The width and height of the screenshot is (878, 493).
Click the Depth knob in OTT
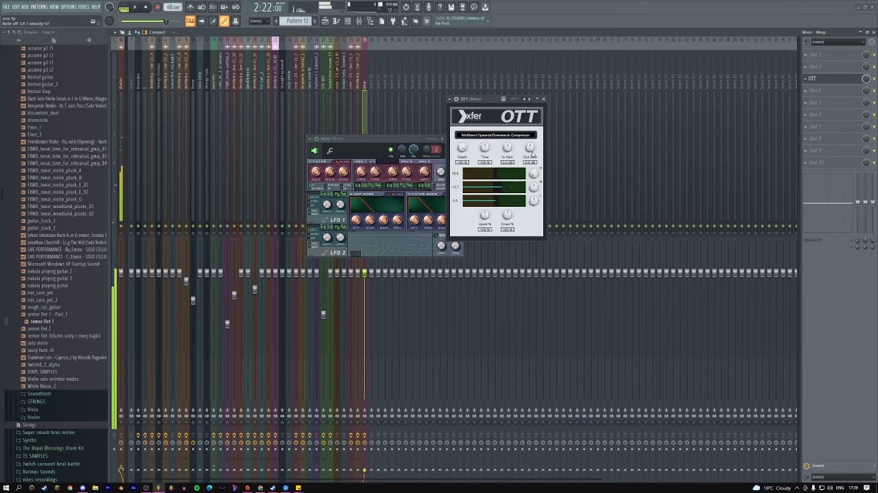462,147
